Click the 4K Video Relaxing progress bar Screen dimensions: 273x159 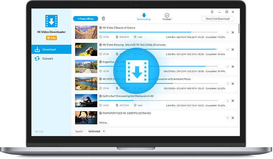pos(158,49)
